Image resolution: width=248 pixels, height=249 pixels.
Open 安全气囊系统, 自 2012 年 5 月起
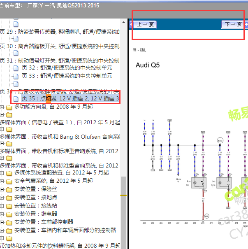(53, 181)
